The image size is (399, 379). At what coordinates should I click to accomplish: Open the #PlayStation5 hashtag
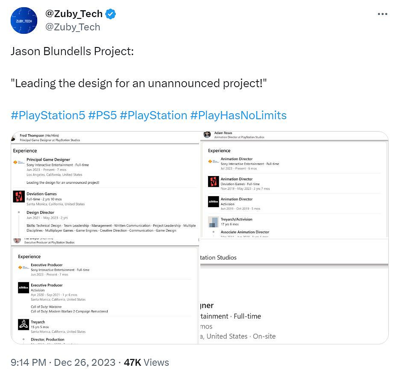tap(48, 115)
